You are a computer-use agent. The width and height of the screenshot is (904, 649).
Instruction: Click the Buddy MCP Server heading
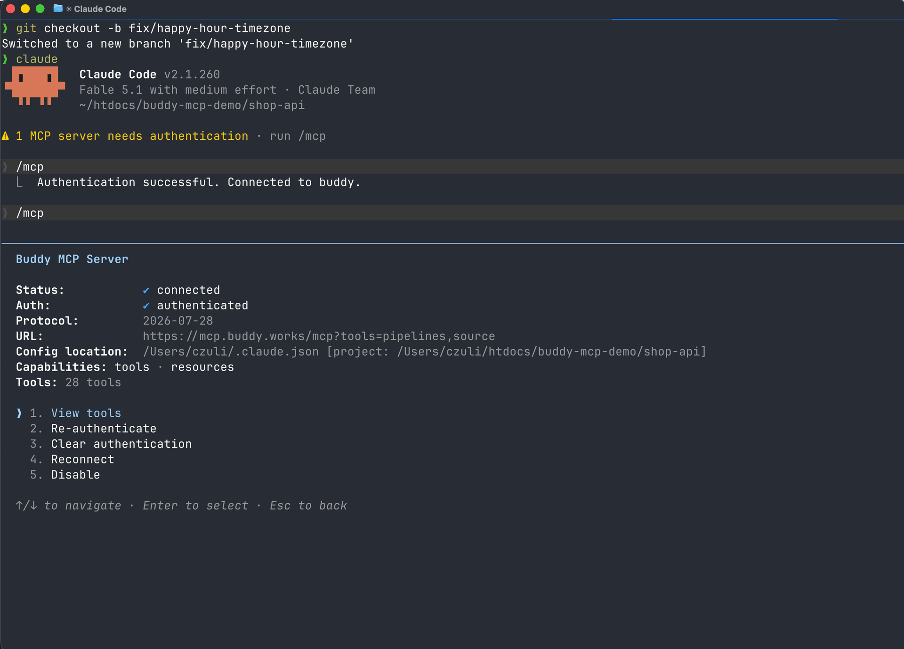[x=72, y=259]
